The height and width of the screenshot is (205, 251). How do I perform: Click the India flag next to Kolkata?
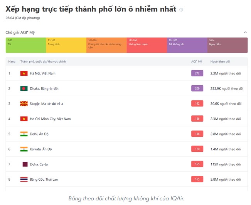pyautogui.click(x=24, y=149)
